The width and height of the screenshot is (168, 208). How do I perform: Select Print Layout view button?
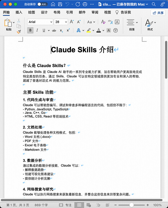(x=79, y=205)
